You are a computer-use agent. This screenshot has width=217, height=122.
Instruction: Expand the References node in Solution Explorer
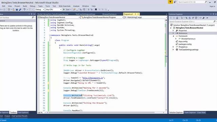click(173, 33)
